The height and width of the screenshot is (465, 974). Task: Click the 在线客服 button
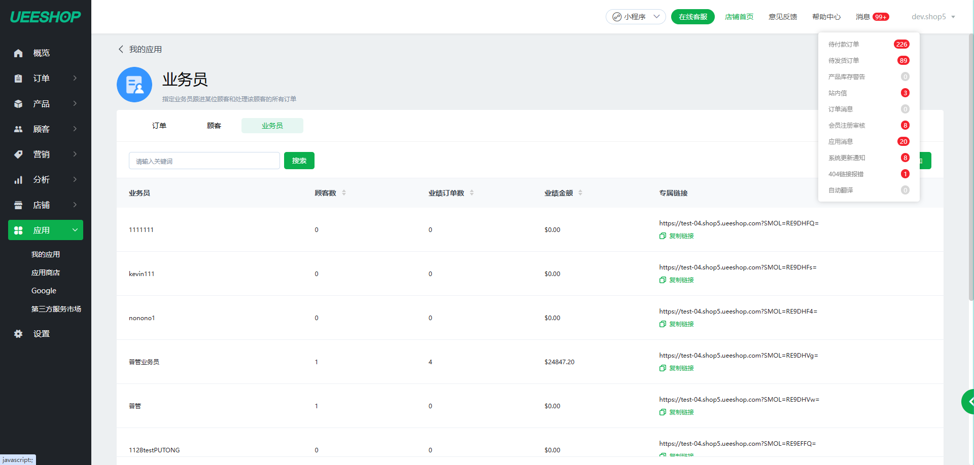(x=692, y=17)
